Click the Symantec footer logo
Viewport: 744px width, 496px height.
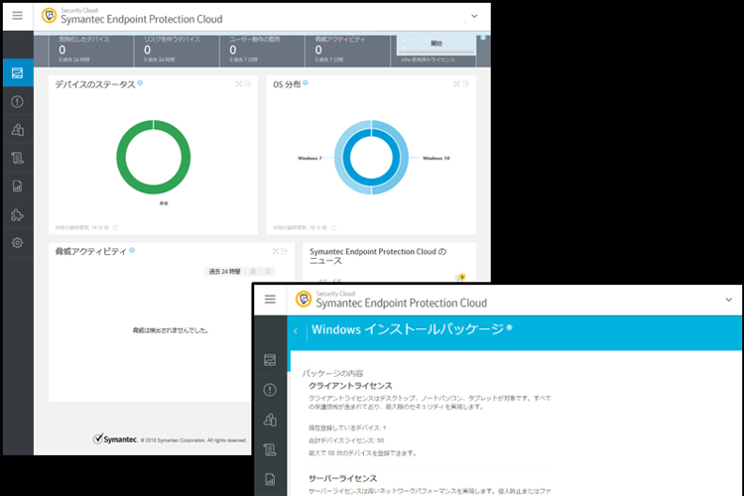click(x=115, y=439)
